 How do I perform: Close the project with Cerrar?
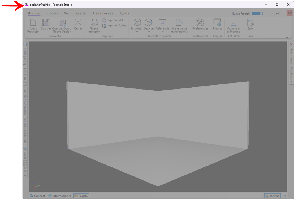[78, 24]
